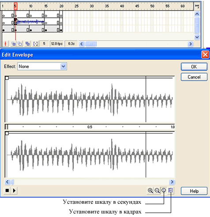The image size is (210, 217).
Task: Click the envelope horizontal scrollbar thumb
Action: (x=13, y=182)
